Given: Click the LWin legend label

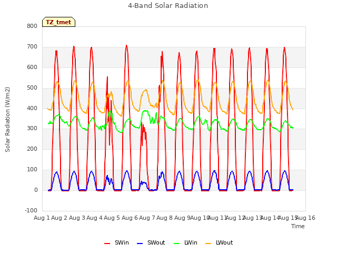Looking at the screenshot, I should pyautogui.click(x=191, y=242).
